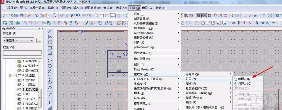Open the 项目 (P) menu
Viewport: 282px width, 110px height.
click(12, 8)
